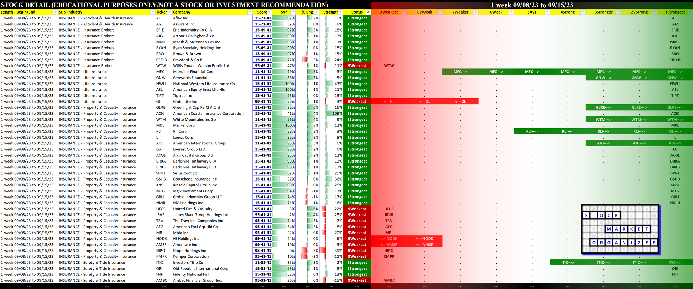
Task: Select the Assurant Inc company cell
Action: (212, 24)
